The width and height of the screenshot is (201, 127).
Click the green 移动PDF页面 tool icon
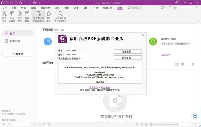point(153,41)
